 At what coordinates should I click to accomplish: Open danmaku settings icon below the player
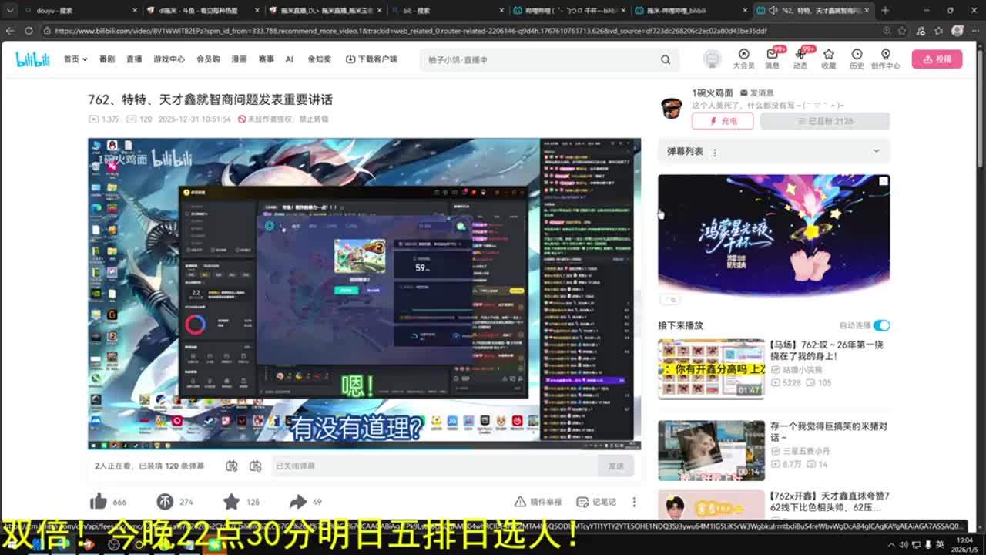(256, 466)
